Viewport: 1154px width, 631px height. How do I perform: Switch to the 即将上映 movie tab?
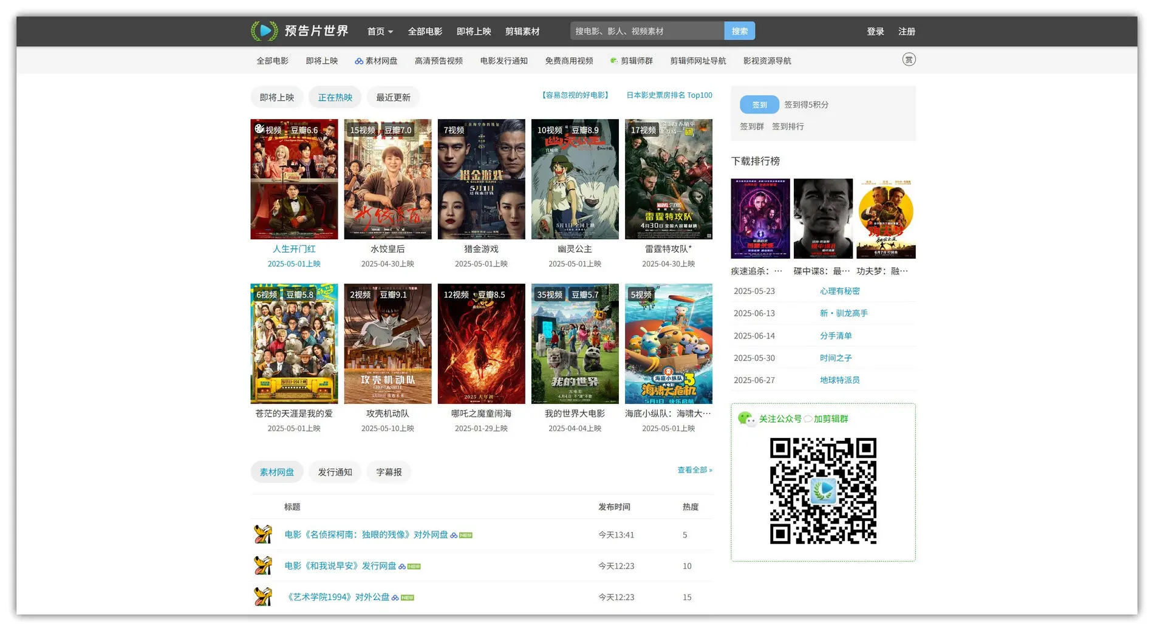pyautogui.click(x=277, y=97)
